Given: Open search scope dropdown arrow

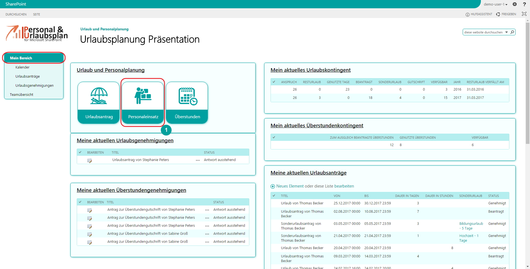Looking at the screenshot, I should pos(507,32).
